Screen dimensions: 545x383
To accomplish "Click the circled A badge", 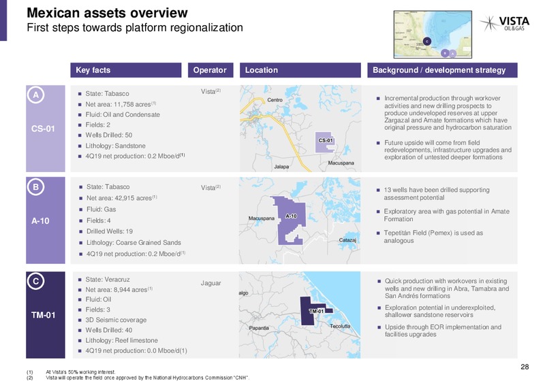I will [x=36, y=95].
